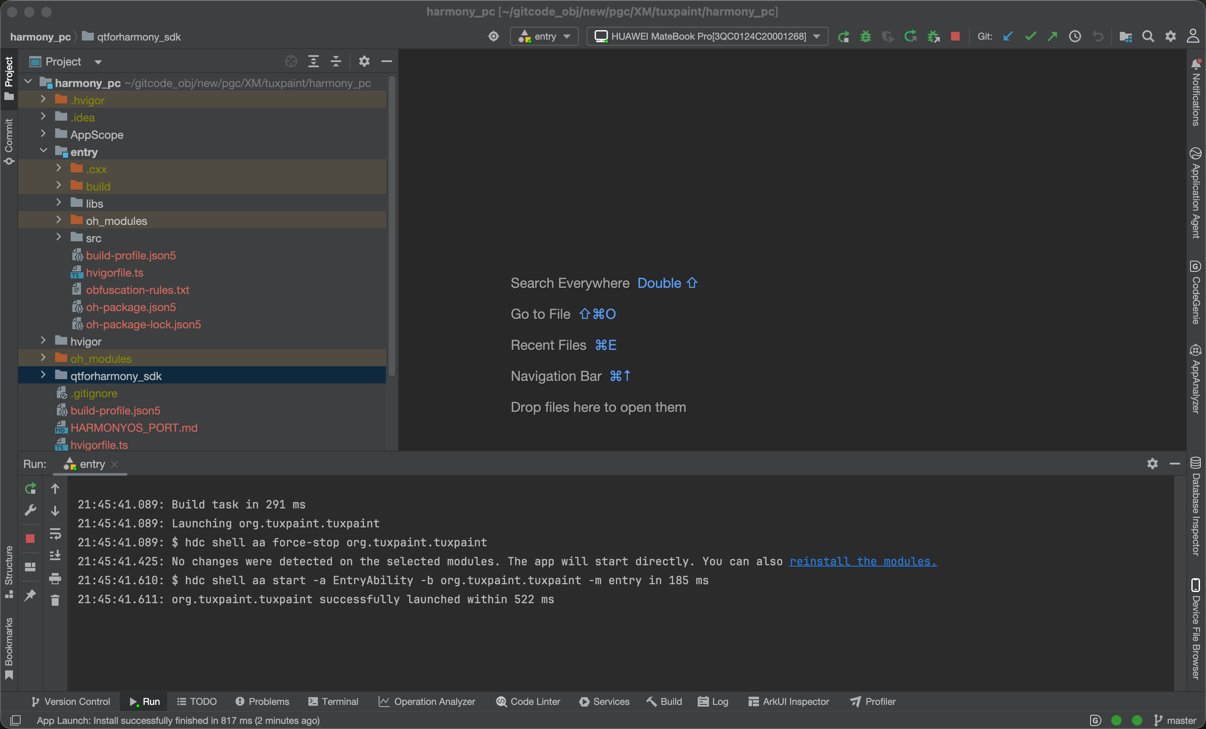Click Expand All icon in Project panel
1206x729 pixels.
pyautogui.click(x=313, y=61)
